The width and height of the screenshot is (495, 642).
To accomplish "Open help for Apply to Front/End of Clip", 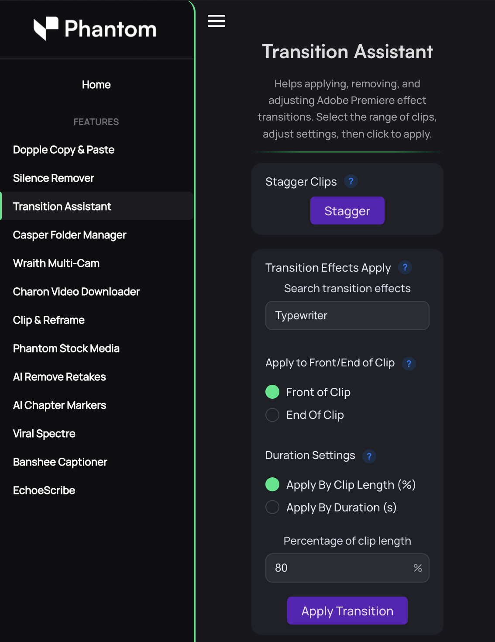I will point(409,363).
